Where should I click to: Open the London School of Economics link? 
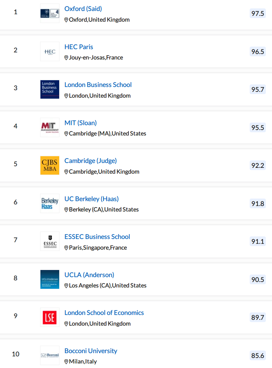104,313
